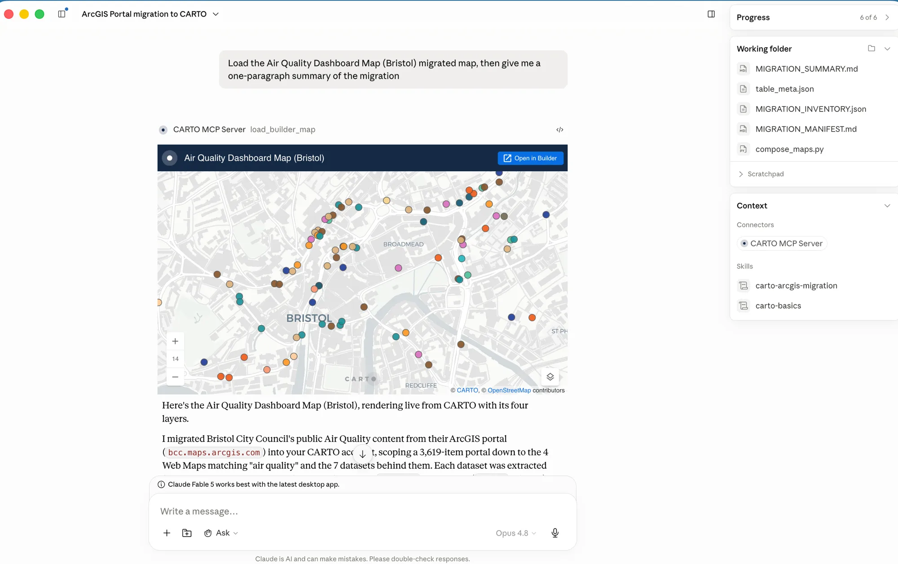Open MIGRATION_SUMMARY.md file
Image resolution: width=898 pixels, height=564 pixels.
(x=806, y=69)
